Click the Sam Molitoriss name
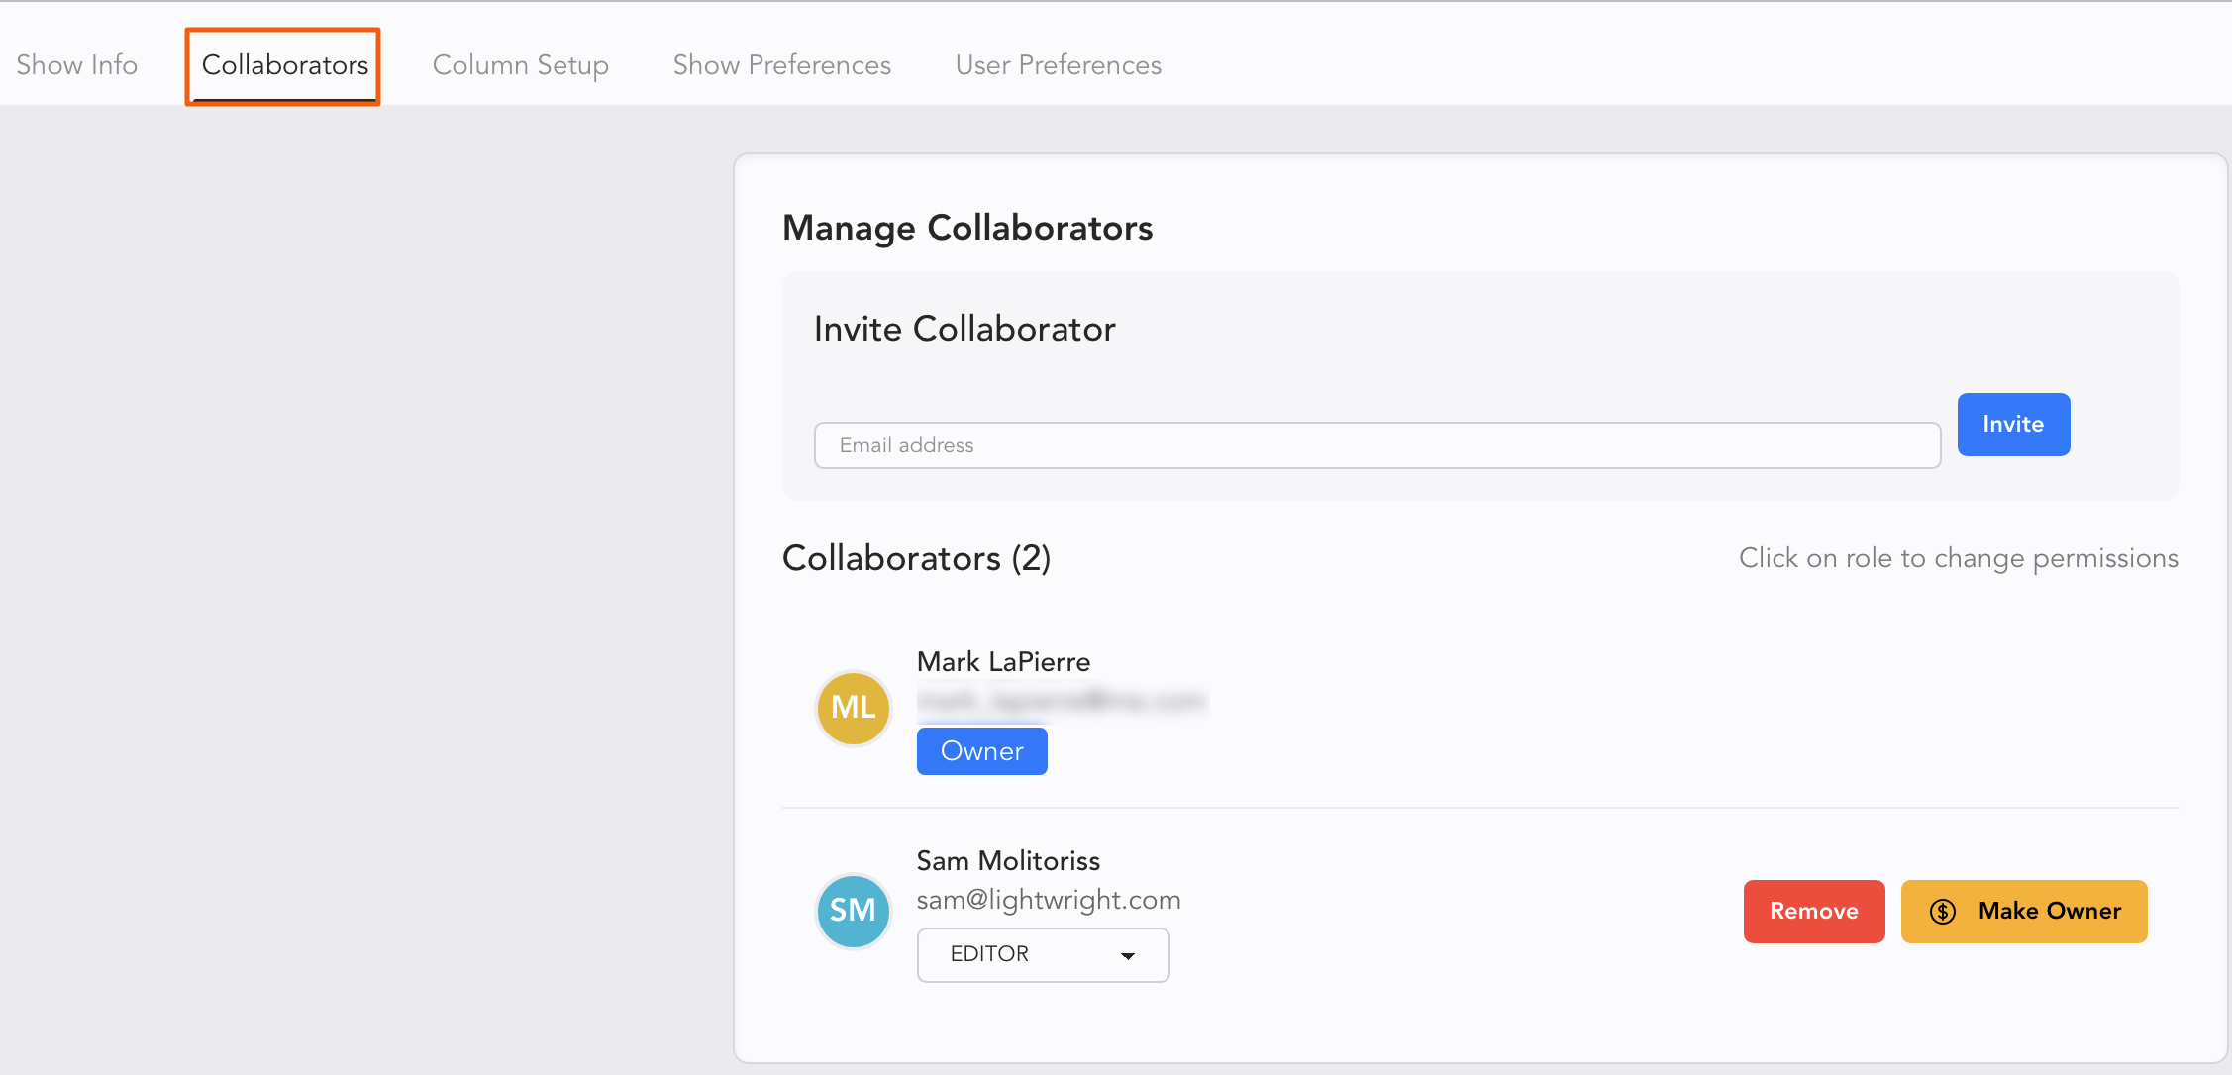This screenshot has width=2232, height=1075. [1008, 860]
